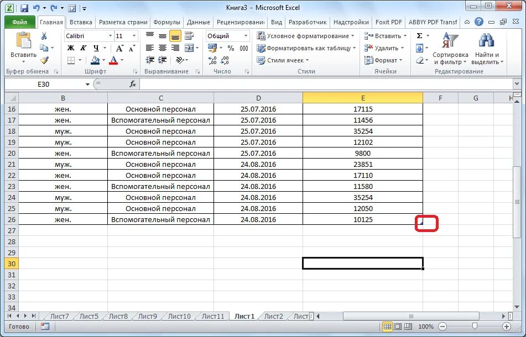Open the Файл tab
The width and height of the screenshot is (526, 337).
tap(20, 22)
